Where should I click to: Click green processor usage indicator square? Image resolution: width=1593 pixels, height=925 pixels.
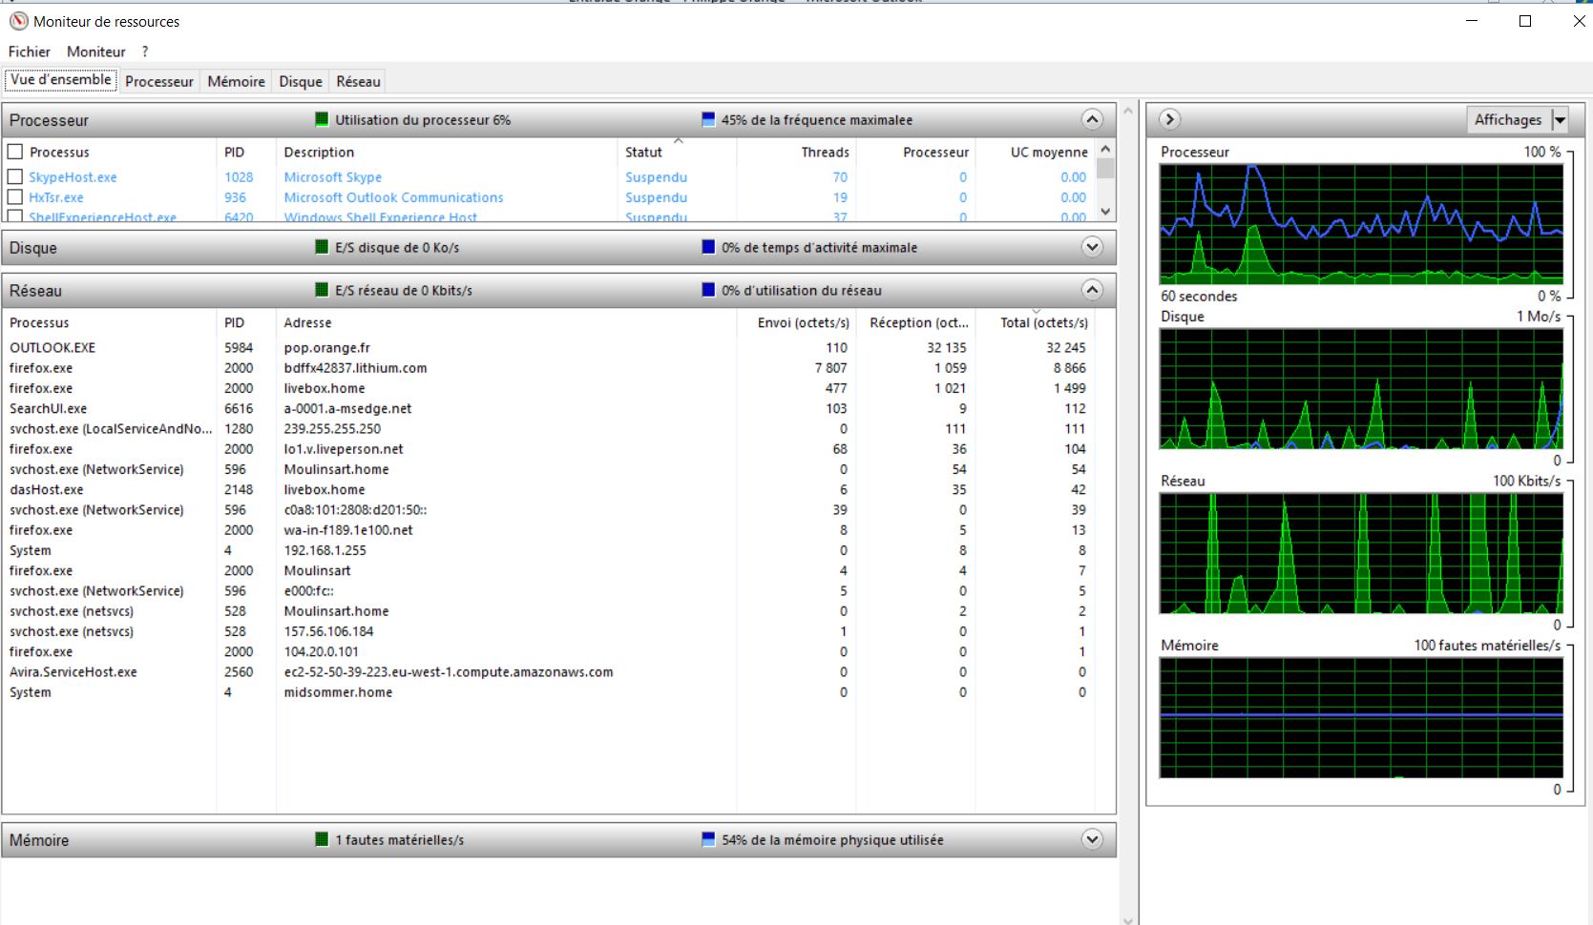[322, 120]
